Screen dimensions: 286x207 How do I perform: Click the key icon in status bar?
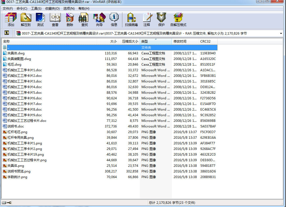[9, 203]
